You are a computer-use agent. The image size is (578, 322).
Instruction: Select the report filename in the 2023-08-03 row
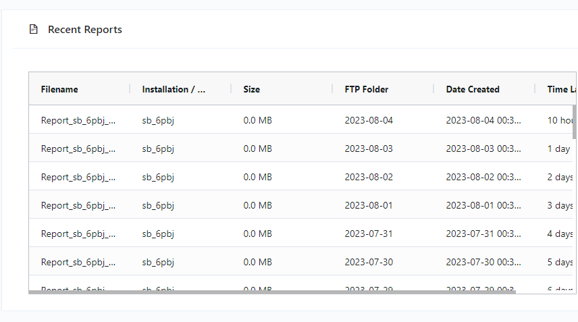pyautogui.click(x=78, y=149)
